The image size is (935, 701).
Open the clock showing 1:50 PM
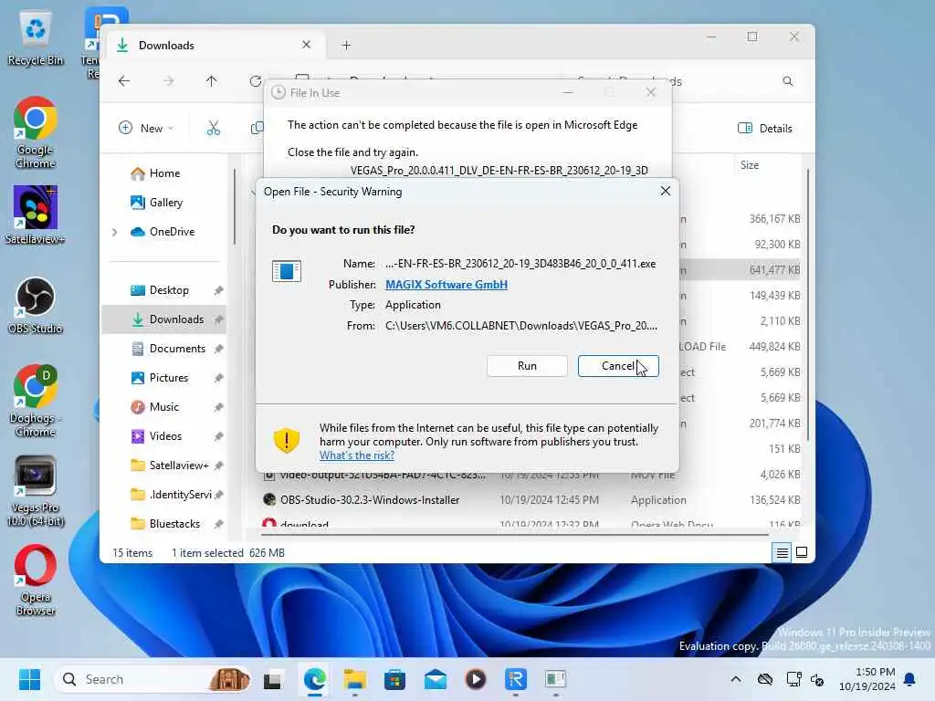click(x=867, y=679)
